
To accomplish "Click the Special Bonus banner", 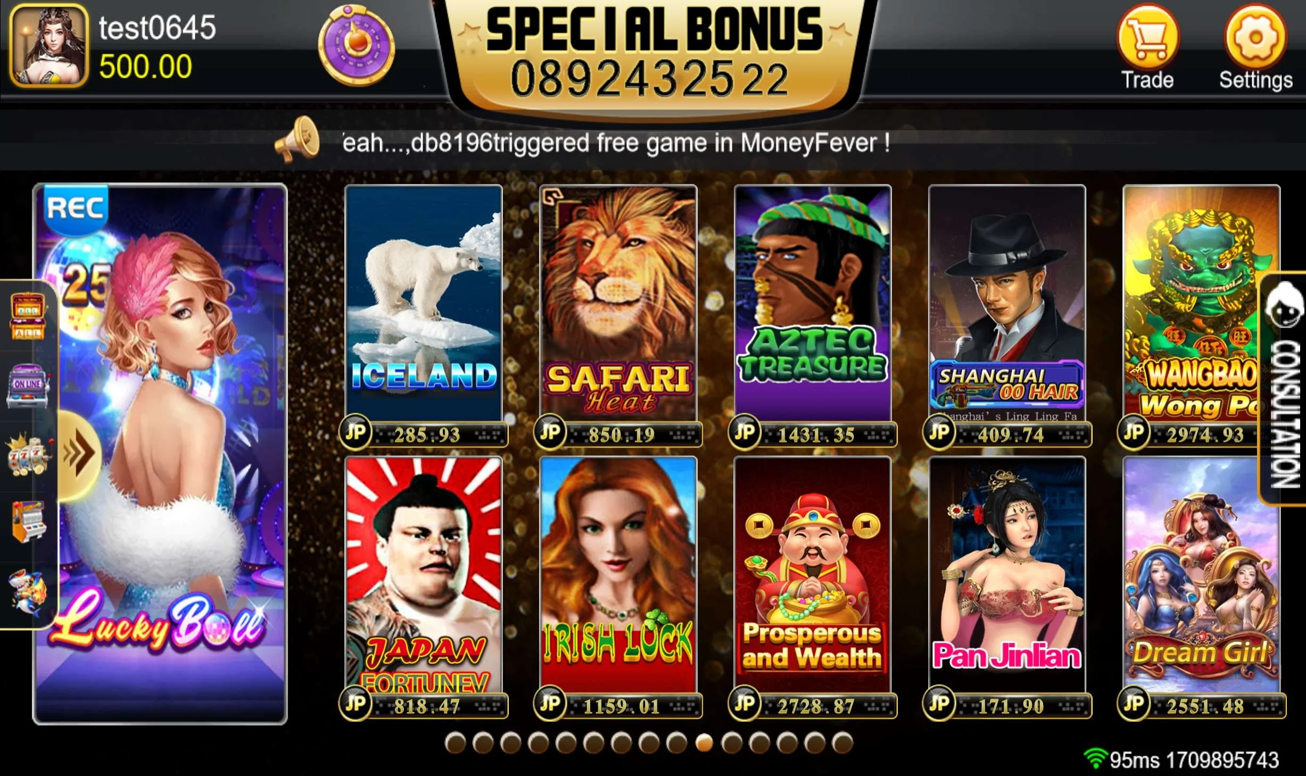I will pos(654,53).
